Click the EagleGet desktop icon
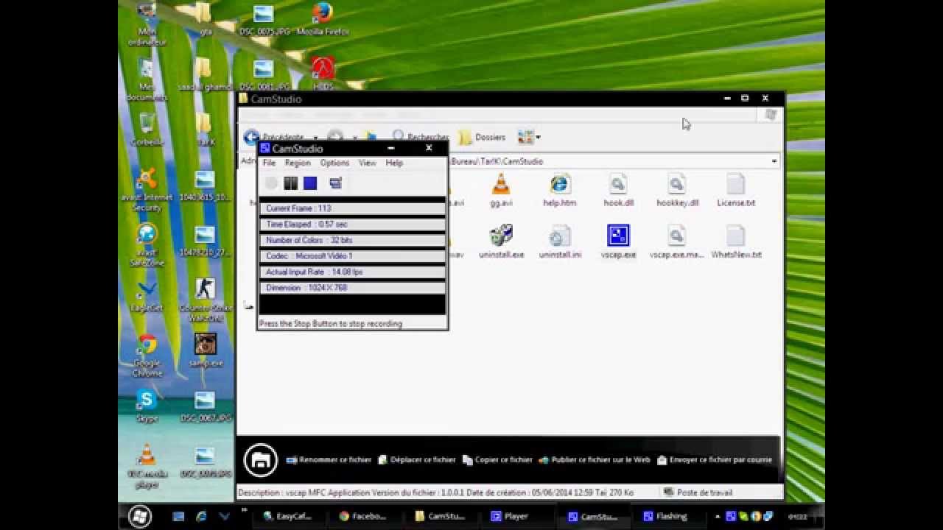Image resolution: width=943 pixels, height=530 pixels. [147, 296]
